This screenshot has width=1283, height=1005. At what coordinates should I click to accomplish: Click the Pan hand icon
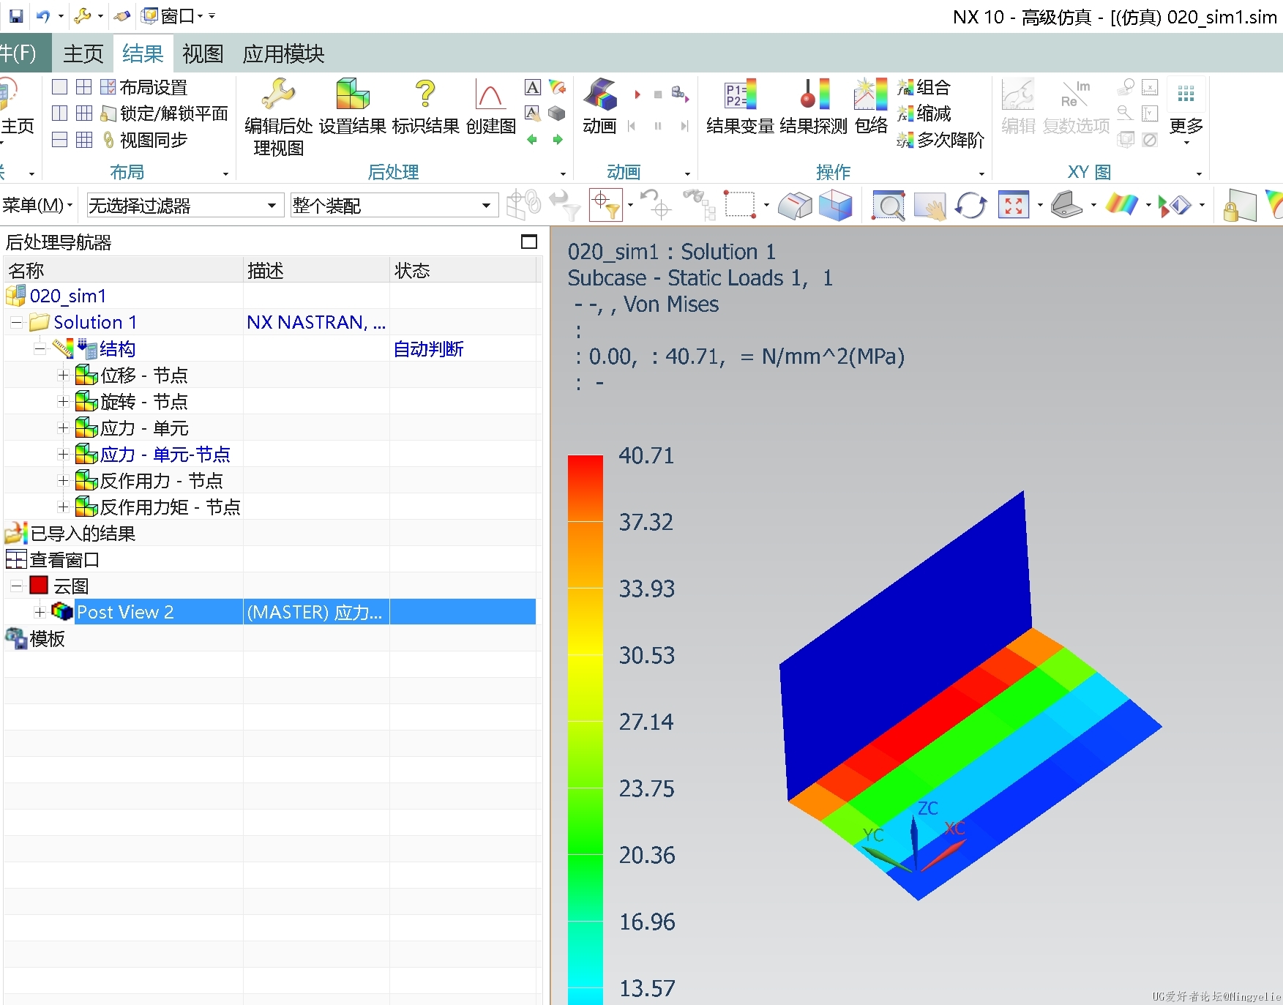pos(929,206)
